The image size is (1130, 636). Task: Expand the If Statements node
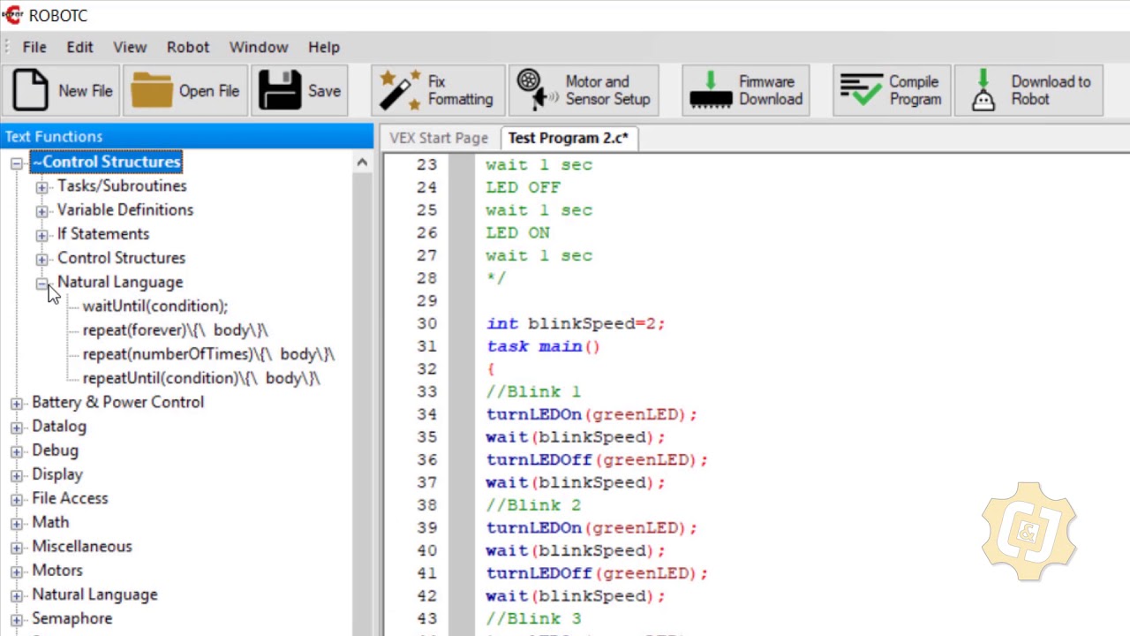41,235
